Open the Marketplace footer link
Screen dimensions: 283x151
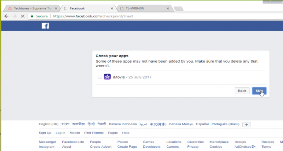219,142
